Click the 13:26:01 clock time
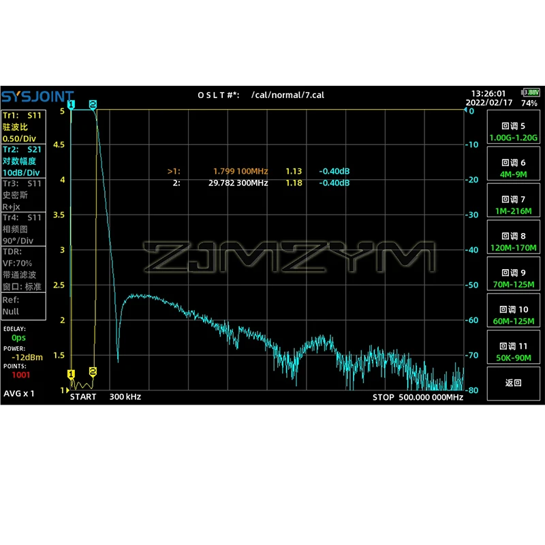The image size is (545, 545). pyautogui.click(x=488, y=93)
